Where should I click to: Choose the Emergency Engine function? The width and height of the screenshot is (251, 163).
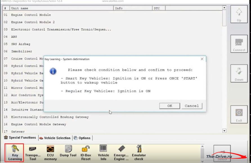tap(121, 153)
